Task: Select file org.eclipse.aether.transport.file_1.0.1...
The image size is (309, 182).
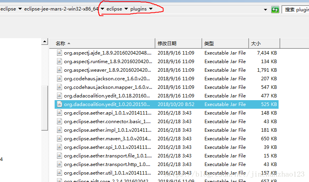Action: [108, 156]
